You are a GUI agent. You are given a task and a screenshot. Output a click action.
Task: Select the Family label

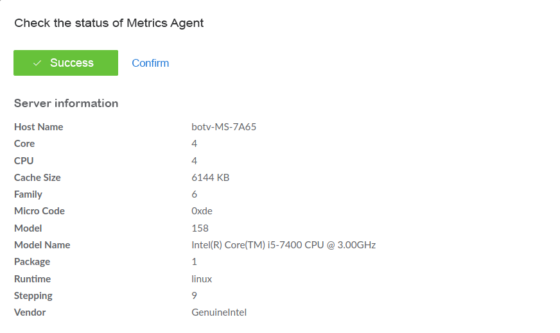click(x=28, y=194)
